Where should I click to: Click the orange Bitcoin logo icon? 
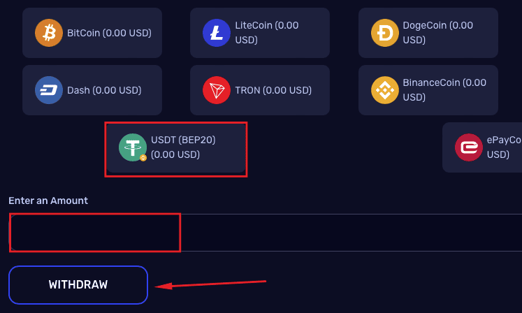49,33
